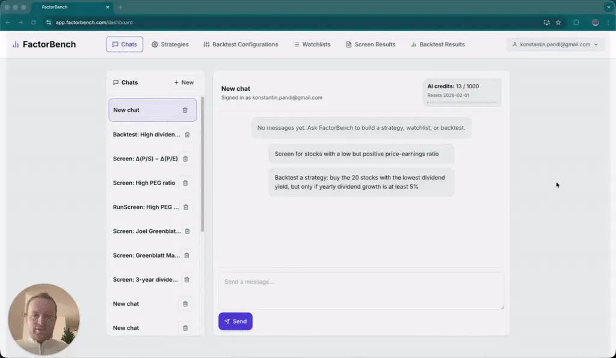Click the FactorBench bar chart logo icon
Viewport: 616px width, 358px height.
point(16,44)
